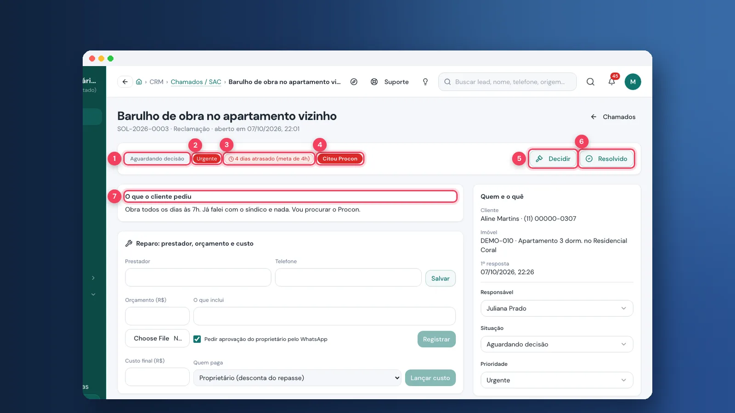Image resolution: width=735 pixels, height=413 pixels.
Task: Open the Prioridade Urgente dropdown
Action: [557, 380]
